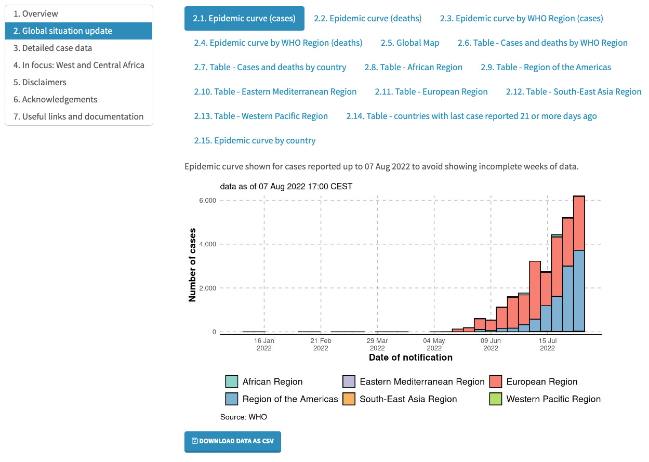Click the download icon on the CSV button
Viewport: 649px width, 462px height.
(x=194, y=442)
